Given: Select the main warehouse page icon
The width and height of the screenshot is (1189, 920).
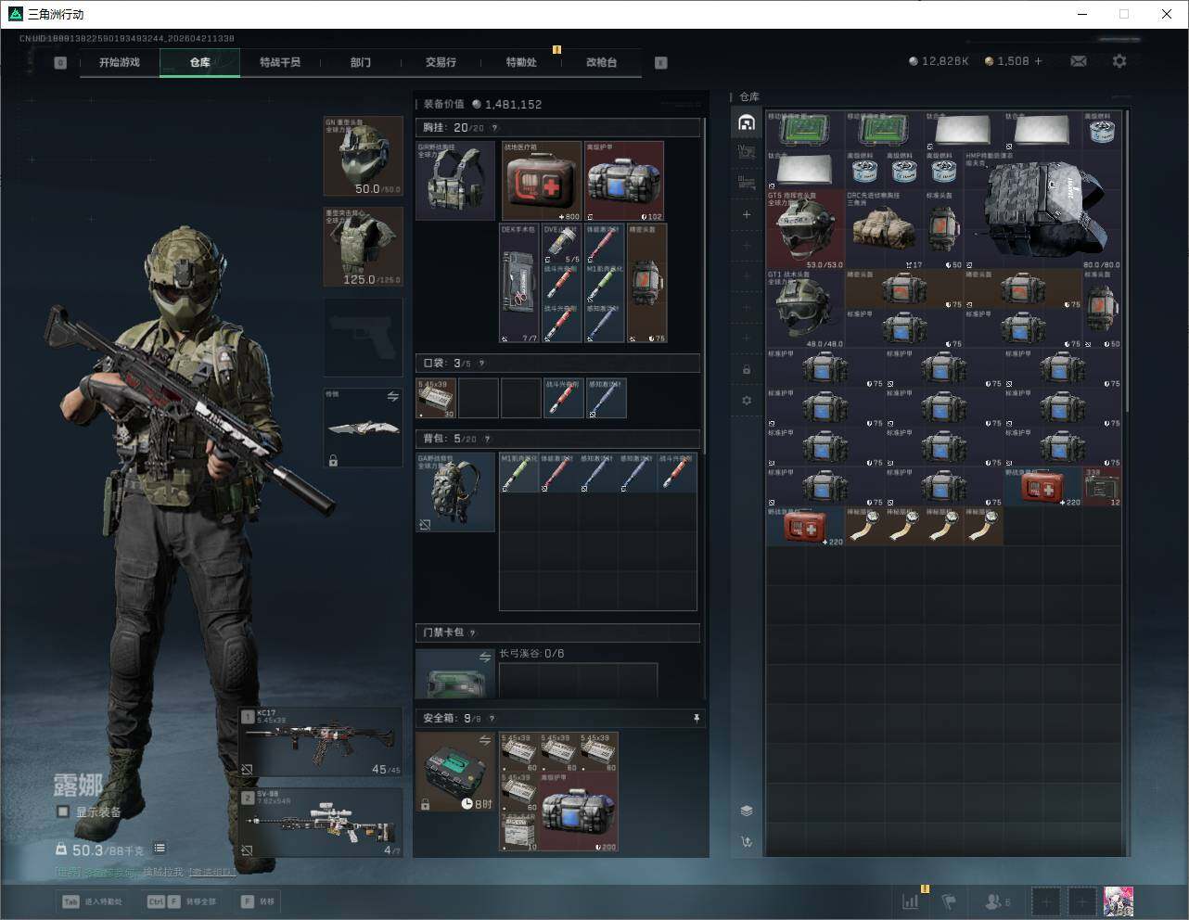Looking at the screenshot, I should pyautogui.click(x=747, y=122).
